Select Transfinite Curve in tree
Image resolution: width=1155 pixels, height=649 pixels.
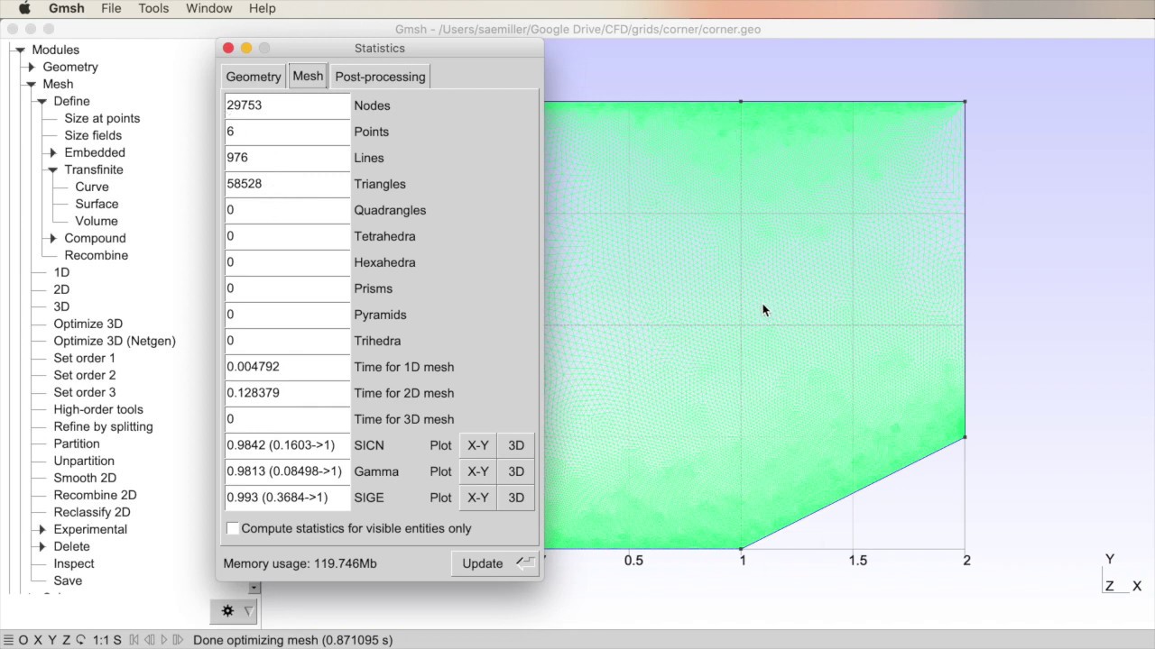click(92, 187)
